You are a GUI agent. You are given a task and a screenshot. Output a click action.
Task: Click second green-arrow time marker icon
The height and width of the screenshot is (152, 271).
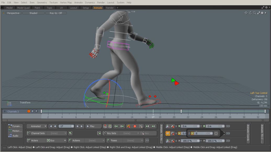(x=110, y=126)
